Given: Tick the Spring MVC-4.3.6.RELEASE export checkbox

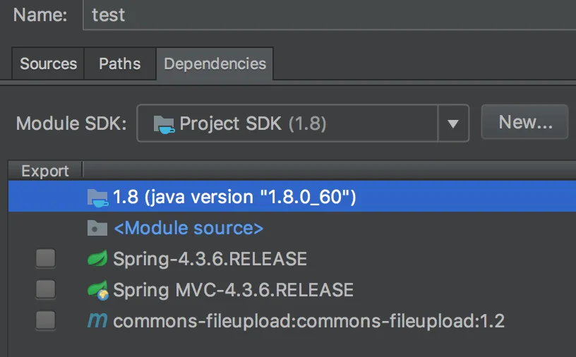Looking at the screenshot, I should (46, 290).
